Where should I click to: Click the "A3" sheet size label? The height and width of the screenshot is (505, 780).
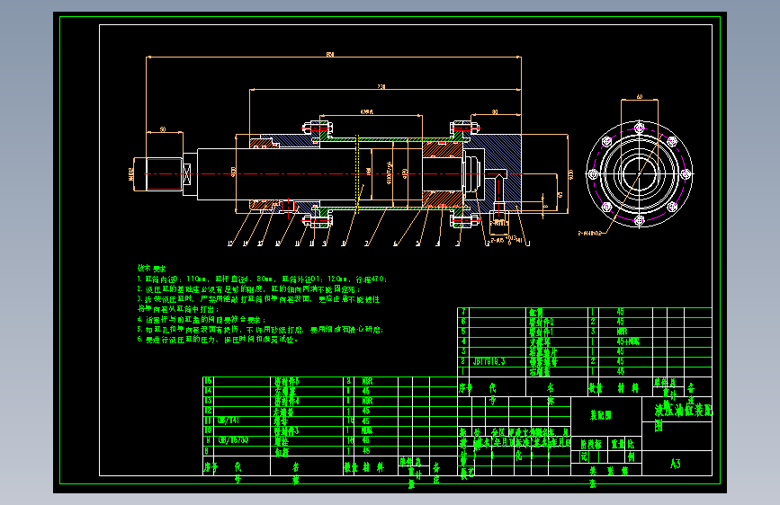click(675, 464)
